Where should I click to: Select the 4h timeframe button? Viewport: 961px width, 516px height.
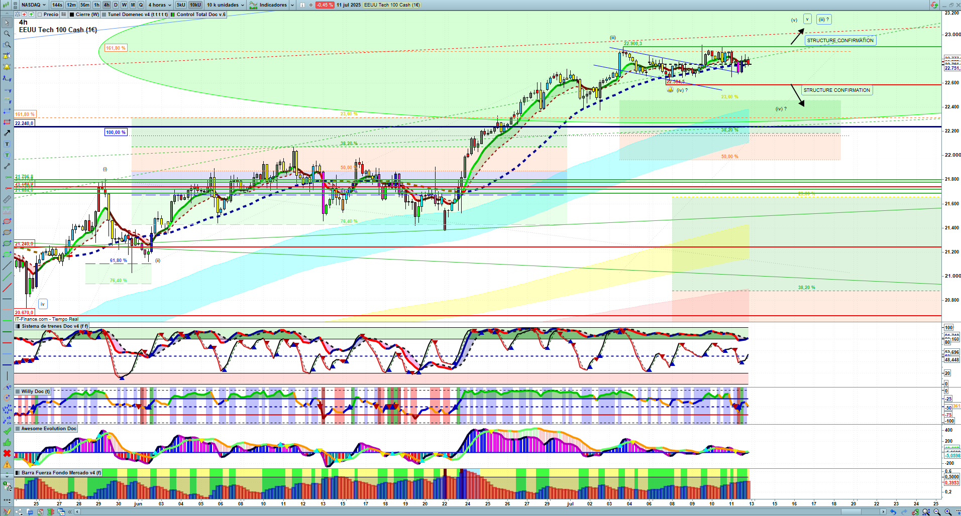click(x=106, y=5)
